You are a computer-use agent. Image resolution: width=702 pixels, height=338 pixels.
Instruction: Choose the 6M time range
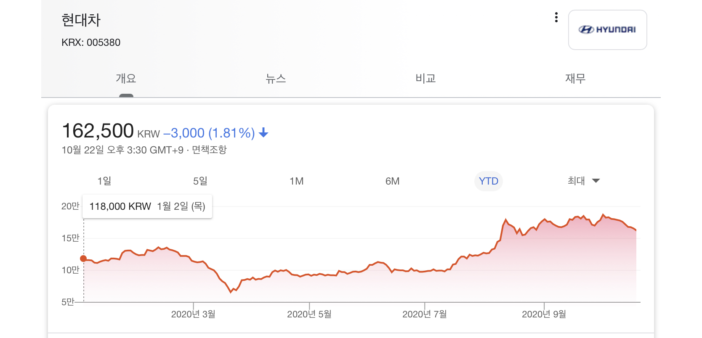(392, 181)
